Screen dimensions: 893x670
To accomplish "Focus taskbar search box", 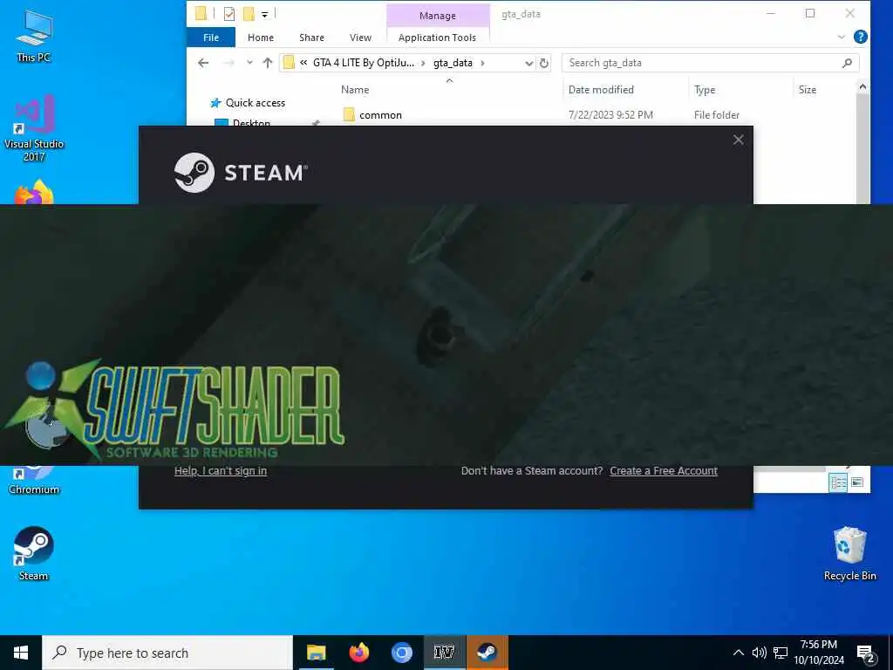I will (167, 653).
